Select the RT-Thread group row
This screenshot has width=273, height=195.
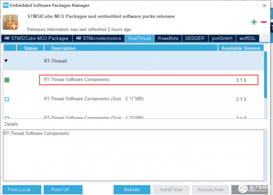click(x=133, y=61)
